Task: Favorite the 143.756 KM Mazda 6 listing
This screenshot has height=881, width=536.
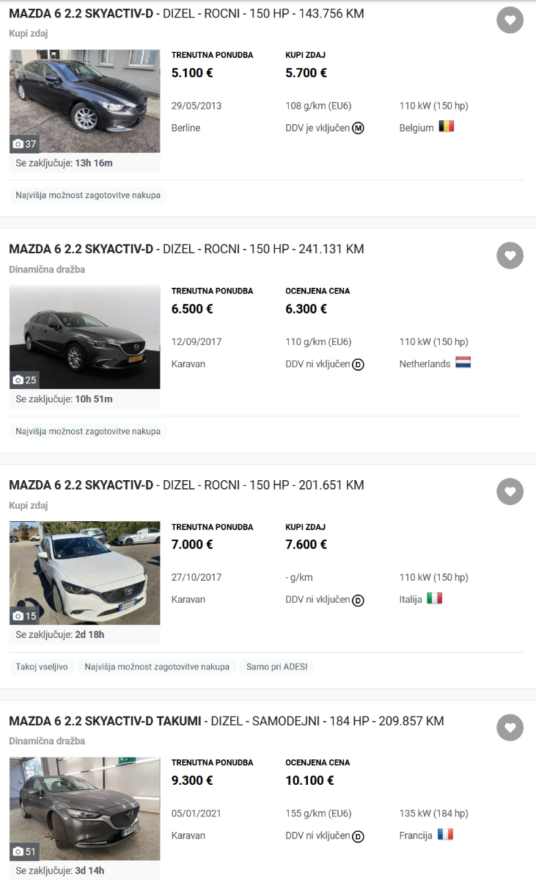Action: click(510, 20)
